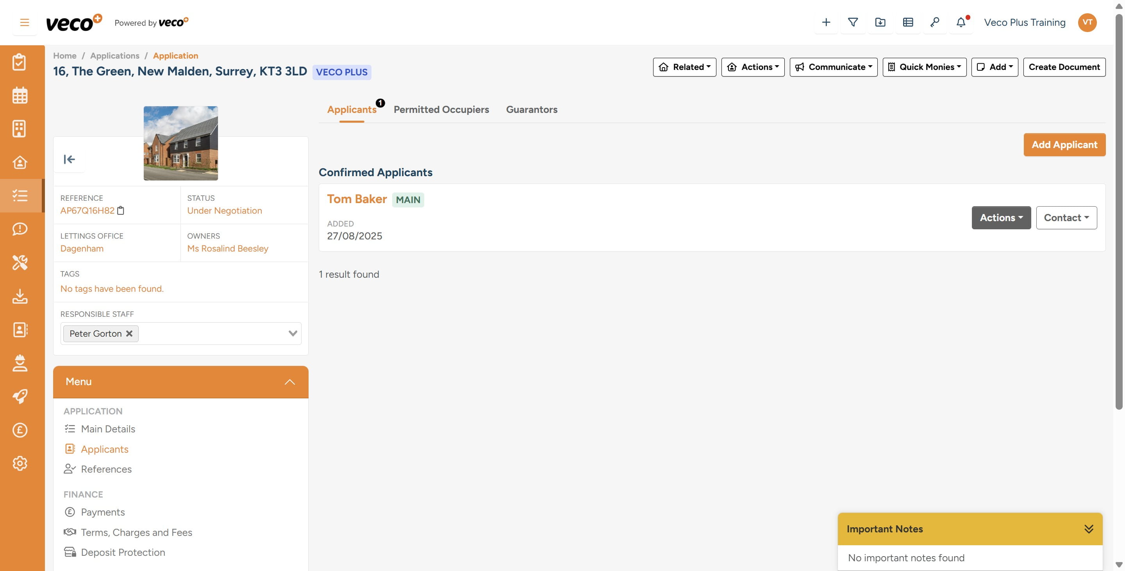
Task: Toggle the hamburger menu button
Action: 25,22
